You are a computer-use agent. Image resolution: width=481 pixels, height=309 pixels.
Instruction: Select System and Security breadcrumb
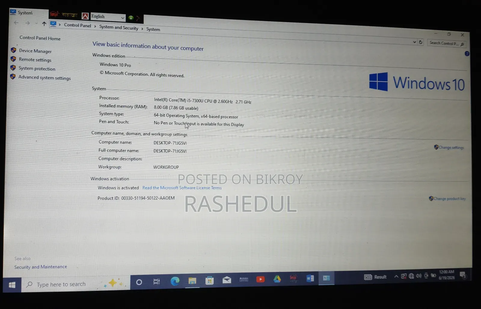tap(119, 27)
